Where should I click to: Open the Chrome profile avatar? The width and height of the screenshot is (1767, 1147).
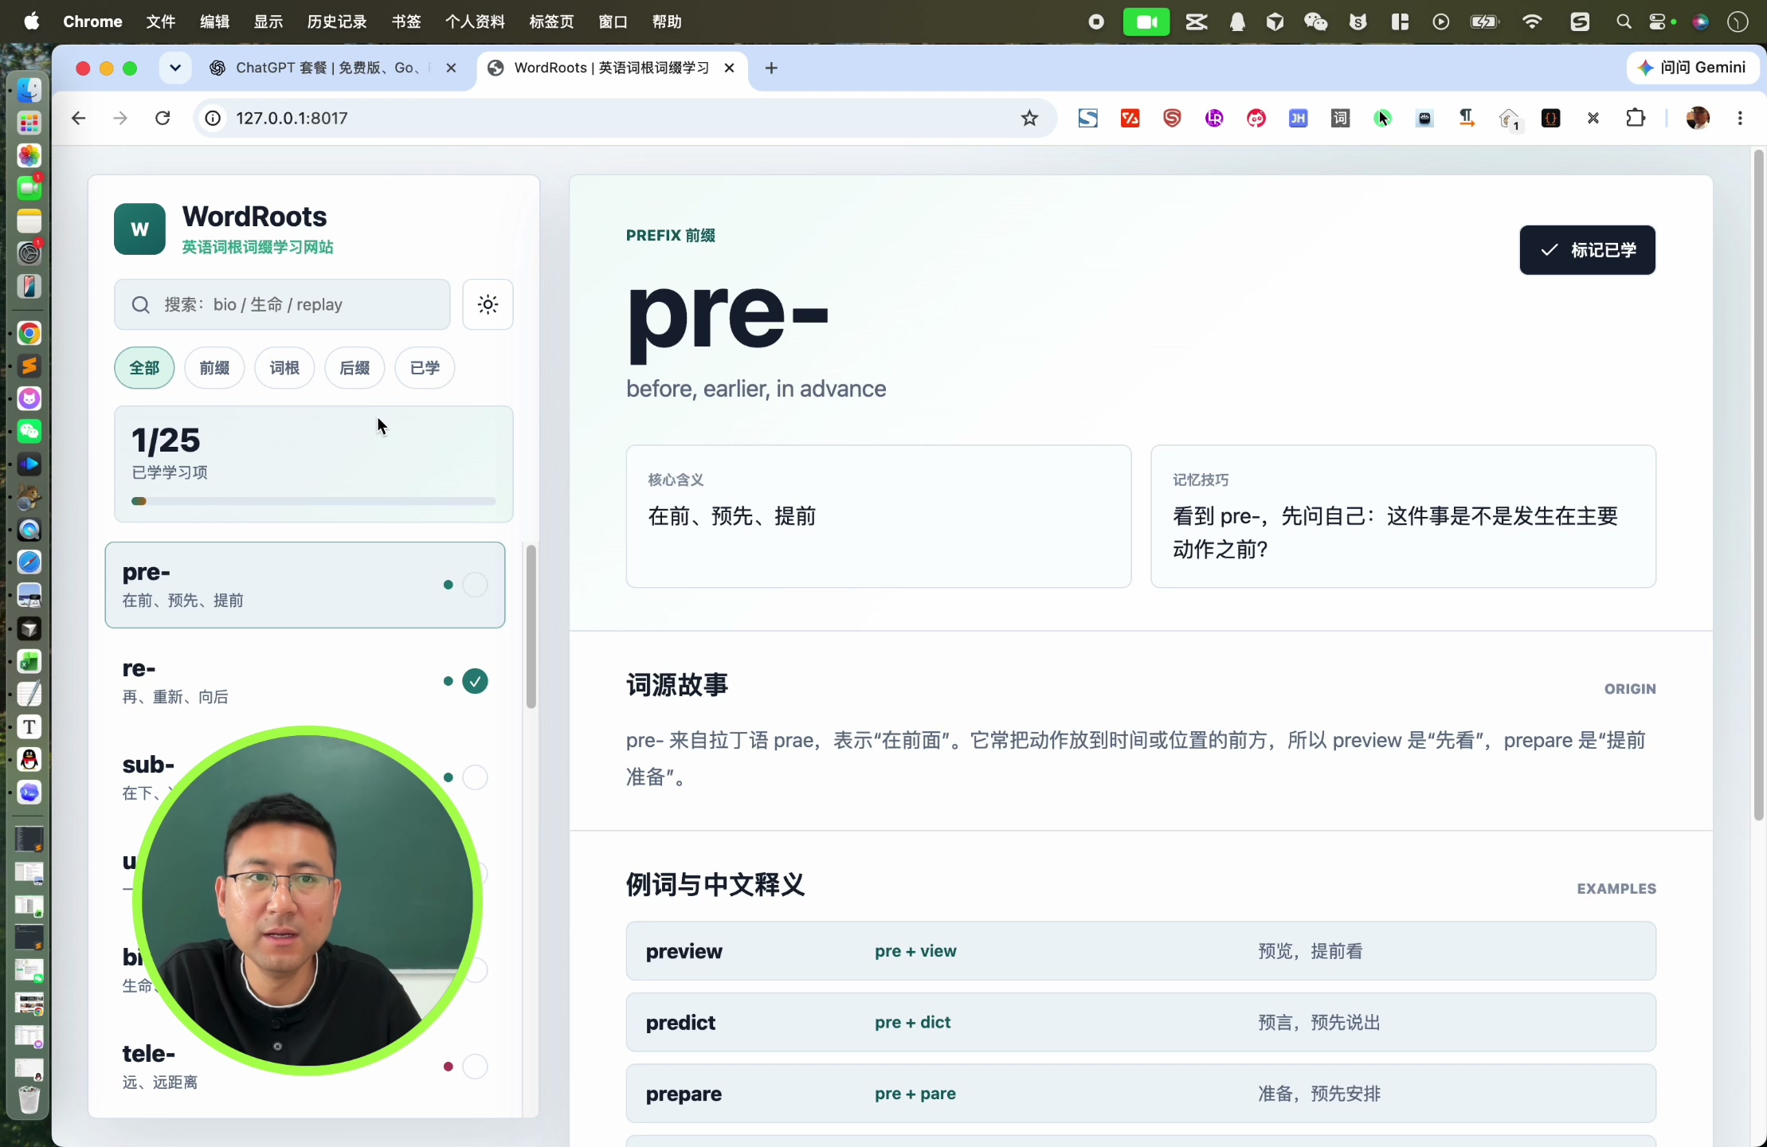1698,119
